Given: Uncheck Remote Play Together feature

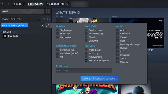Looking at the screenshot, I should click(86, 60).
